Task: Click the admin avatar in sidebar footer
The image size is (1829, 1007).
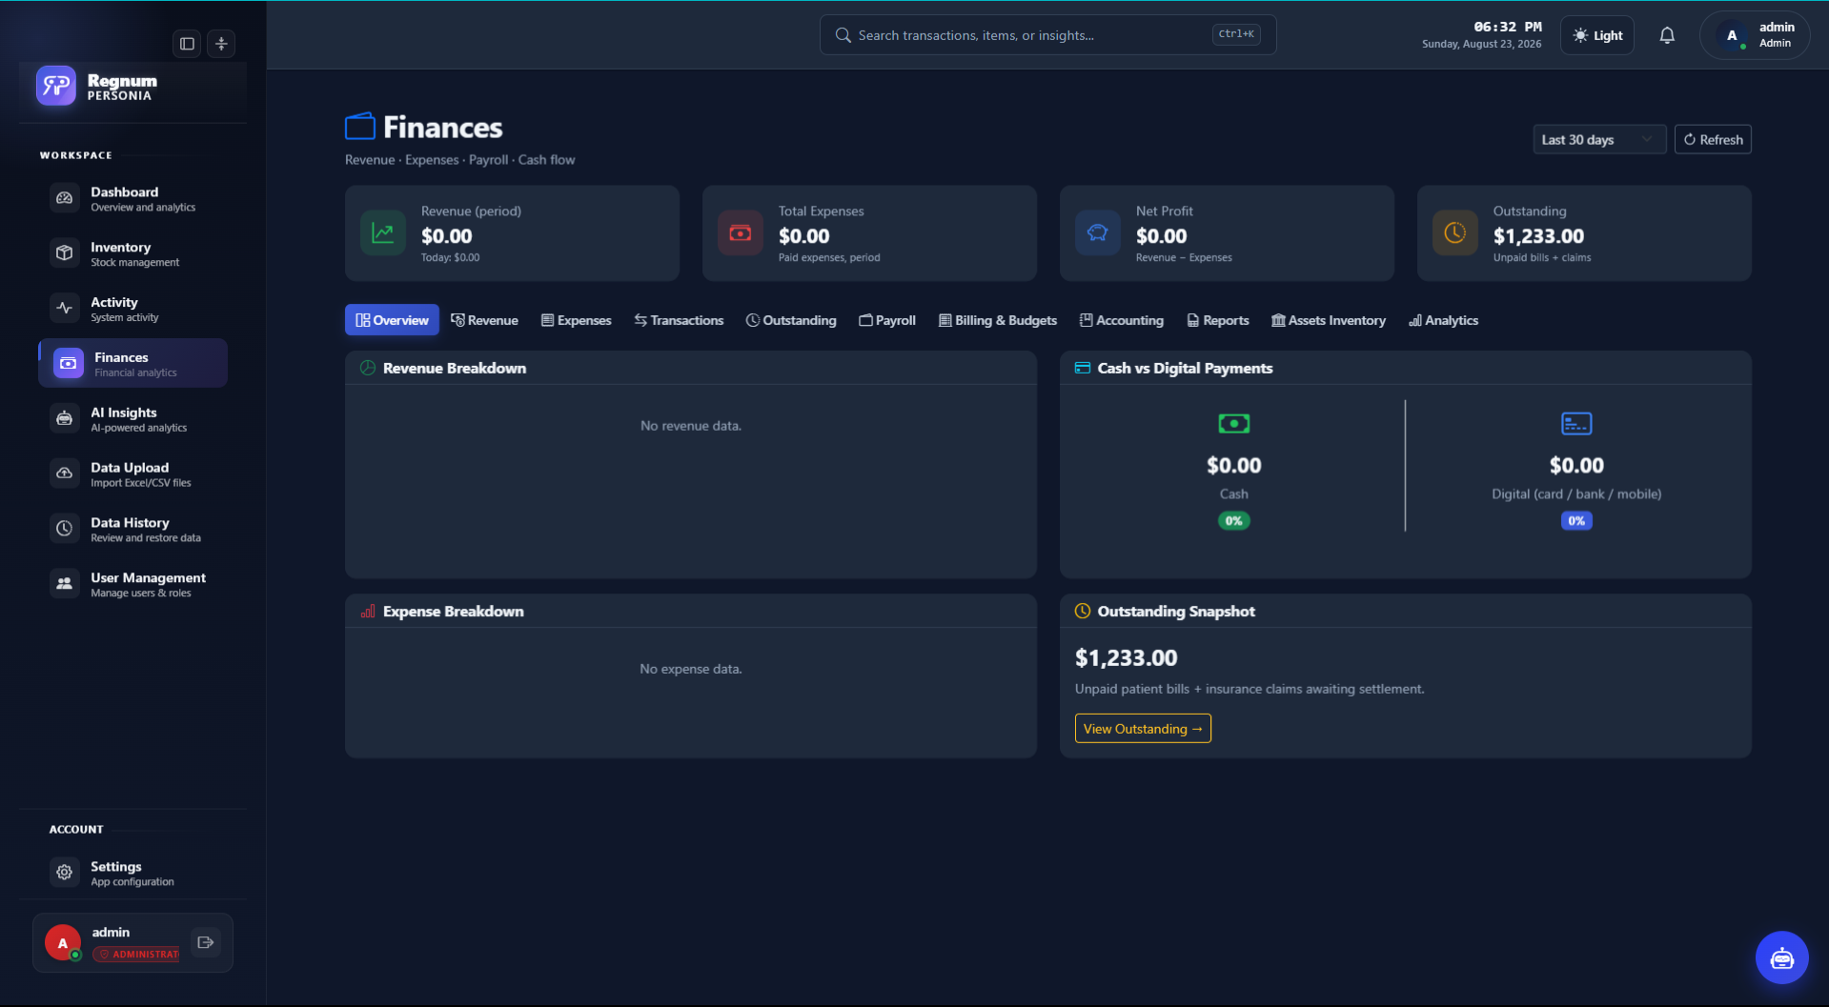Action: 63,943
